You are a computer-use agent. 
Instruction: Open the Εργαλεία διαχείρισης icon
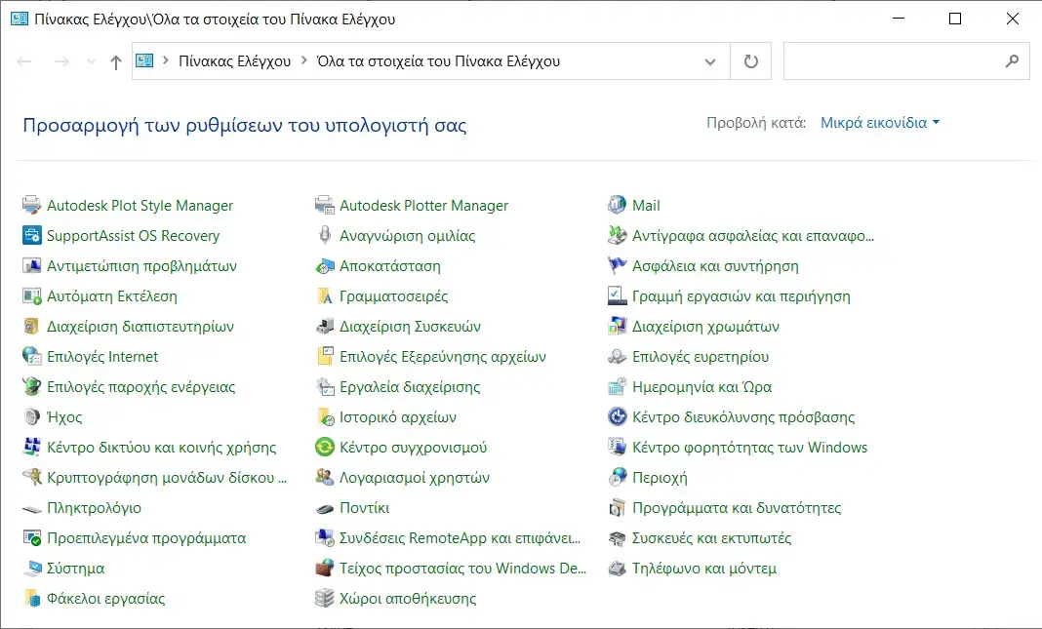(324, 386)
